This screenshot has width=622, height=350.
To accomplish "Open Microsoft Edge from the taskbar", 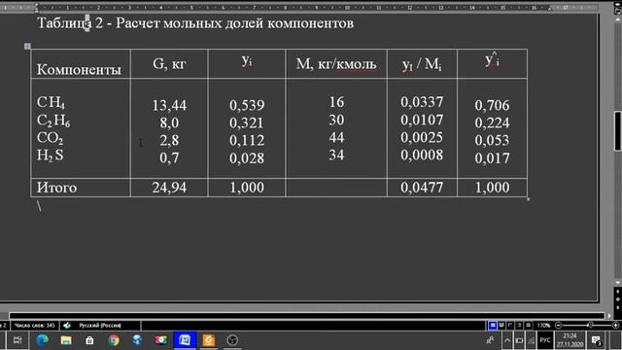I will click(x=42, y=340).
